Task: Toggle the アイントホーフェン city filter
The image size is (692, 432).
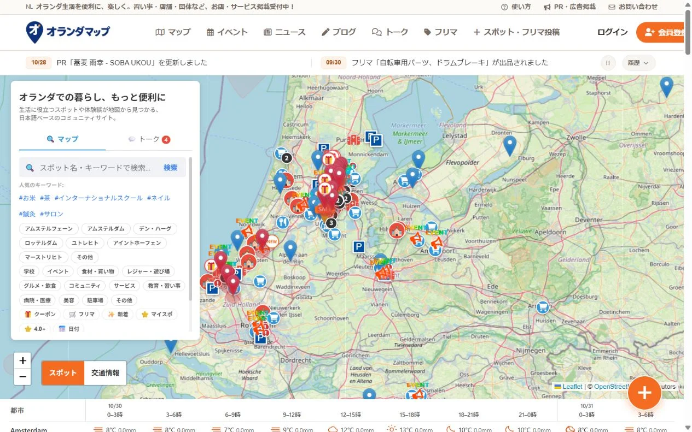Action: 137,243
